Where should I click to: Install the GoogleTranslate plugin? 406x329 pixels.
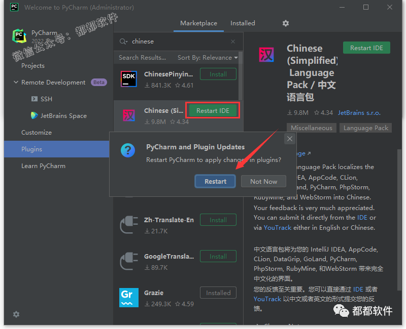point(218,257)
